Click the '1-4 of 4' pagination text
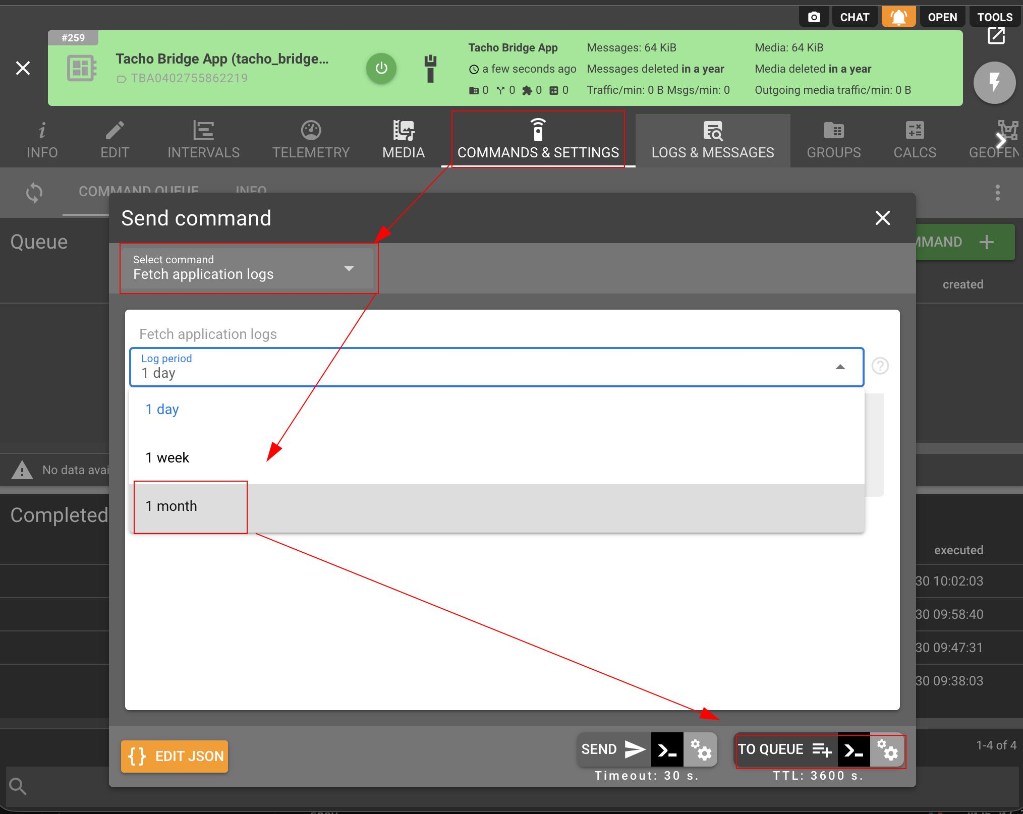 click(x=996, y=745)
